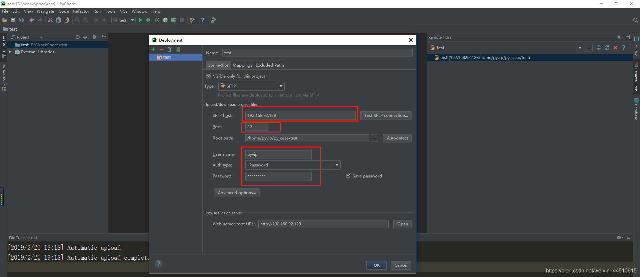
Task: Click into the SFTP host field
Action: pyautogui.click(x=300, y=116)
